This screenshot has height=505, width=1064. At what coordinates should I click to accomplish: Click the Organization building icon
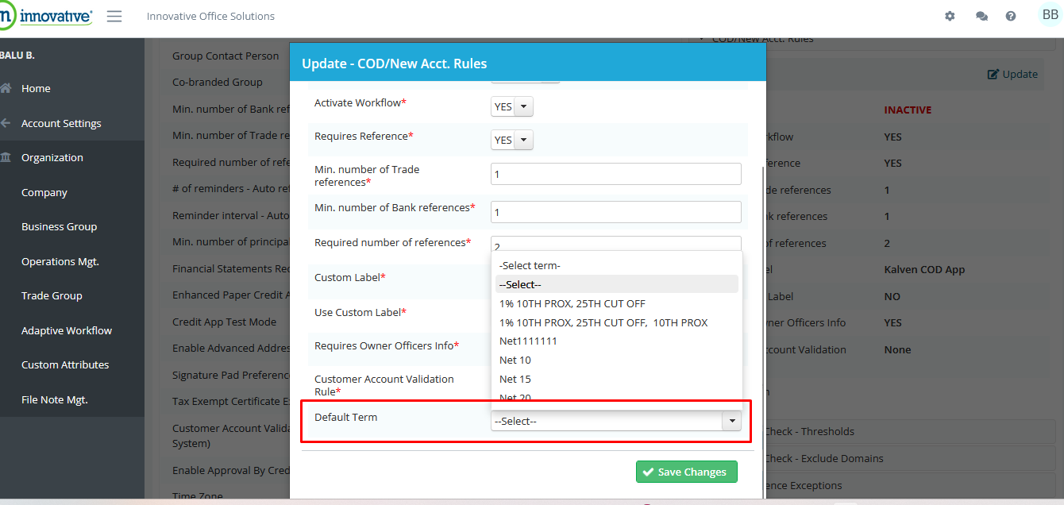coord(6,157)
